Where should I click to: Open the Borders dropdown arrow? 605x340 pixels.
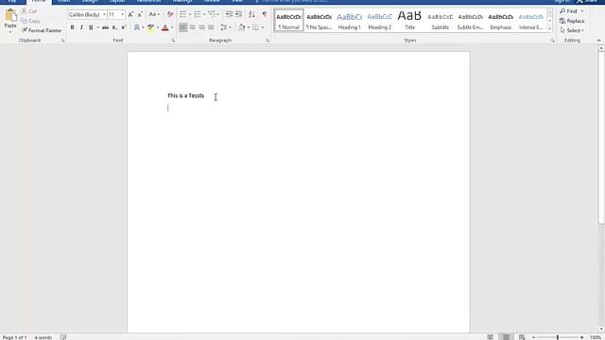[x=263, y=27]
